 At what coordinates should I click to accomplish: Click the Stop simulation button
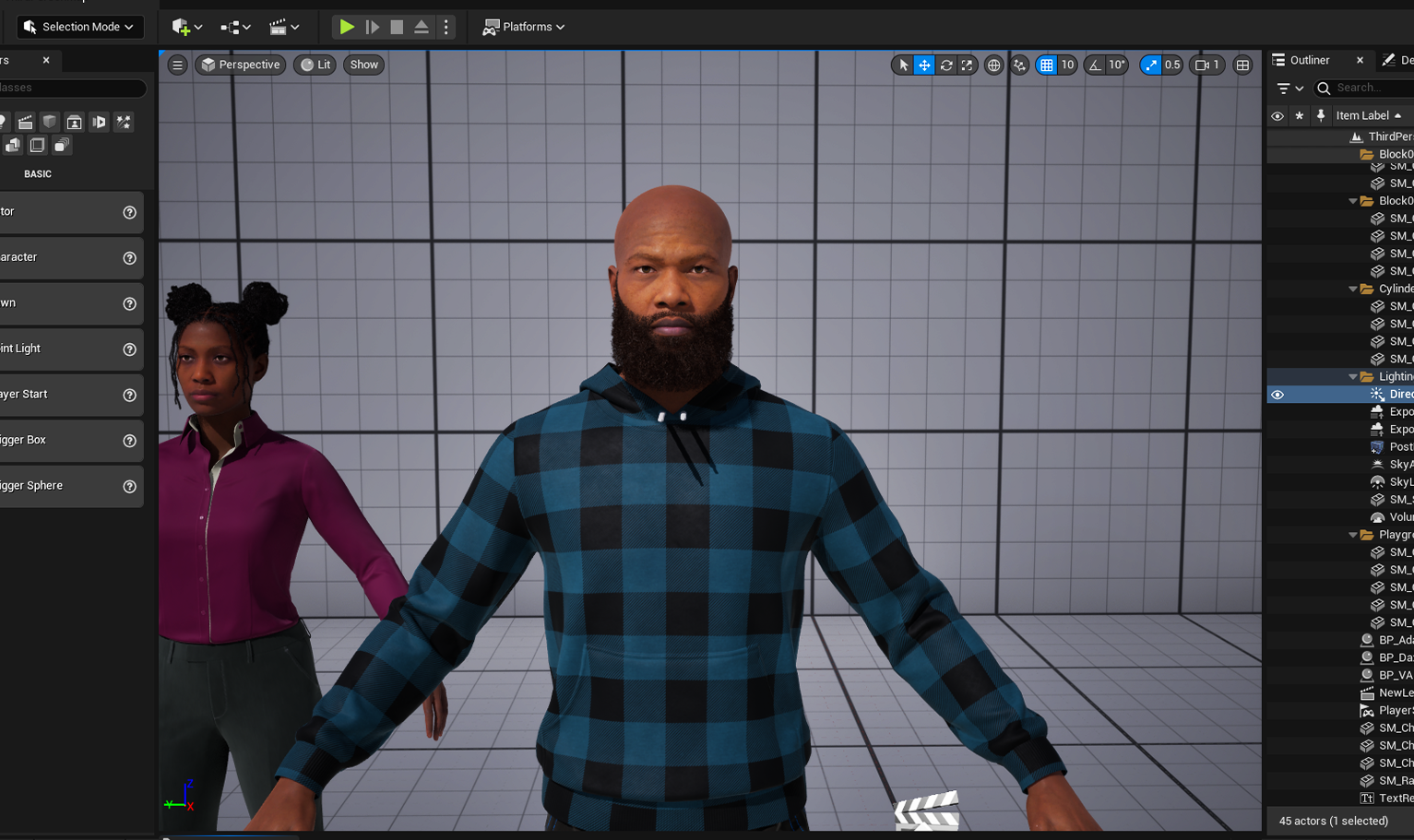(397, 27)
